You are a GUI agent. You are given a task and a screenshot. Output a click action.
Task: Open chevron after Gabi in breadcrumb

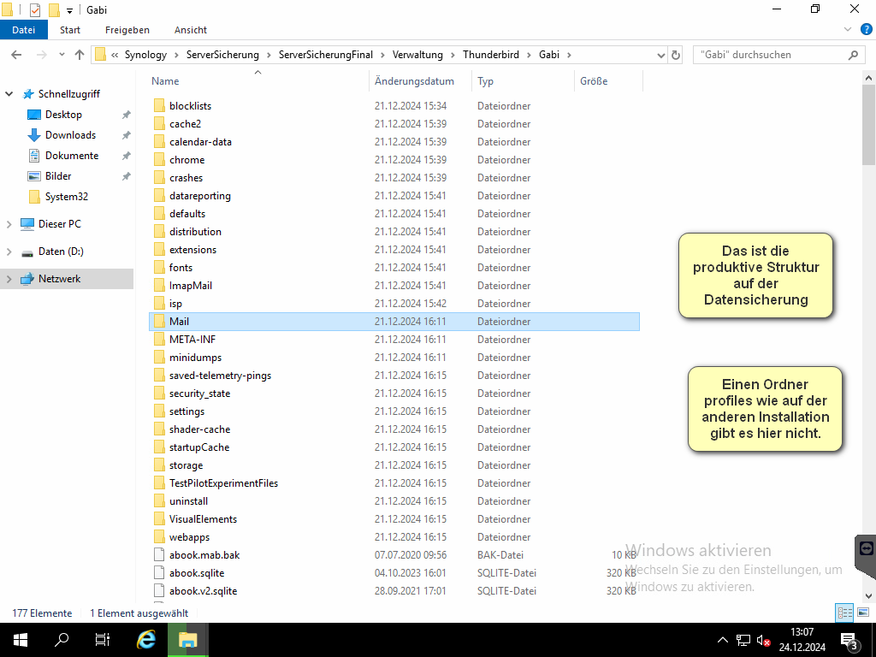point(569,55)
